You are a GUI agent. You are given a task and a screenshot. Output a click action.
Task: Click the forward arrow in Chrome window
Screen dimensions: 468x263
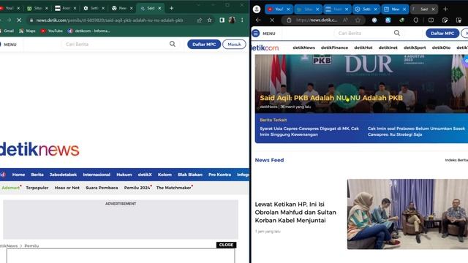pyautogui.click(x=9, y=20)
